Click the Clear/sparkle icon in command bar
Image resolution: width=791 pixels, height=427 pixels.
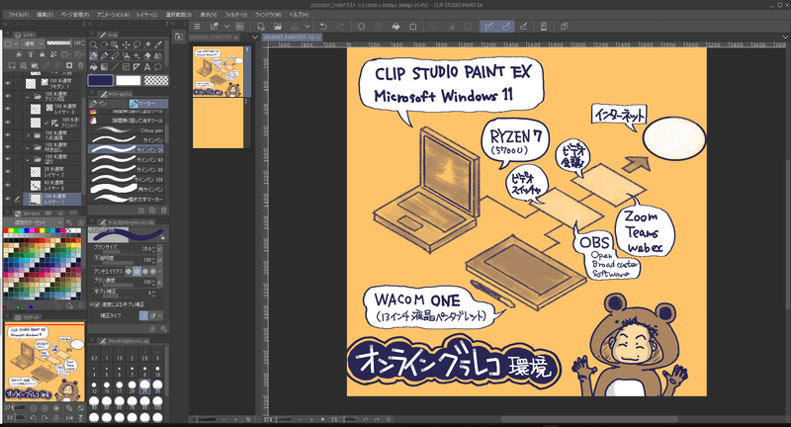[x=361, y=27]
